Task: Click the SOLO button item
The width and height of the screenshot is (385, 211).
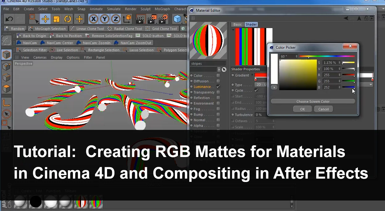Action: coord(150,36)
